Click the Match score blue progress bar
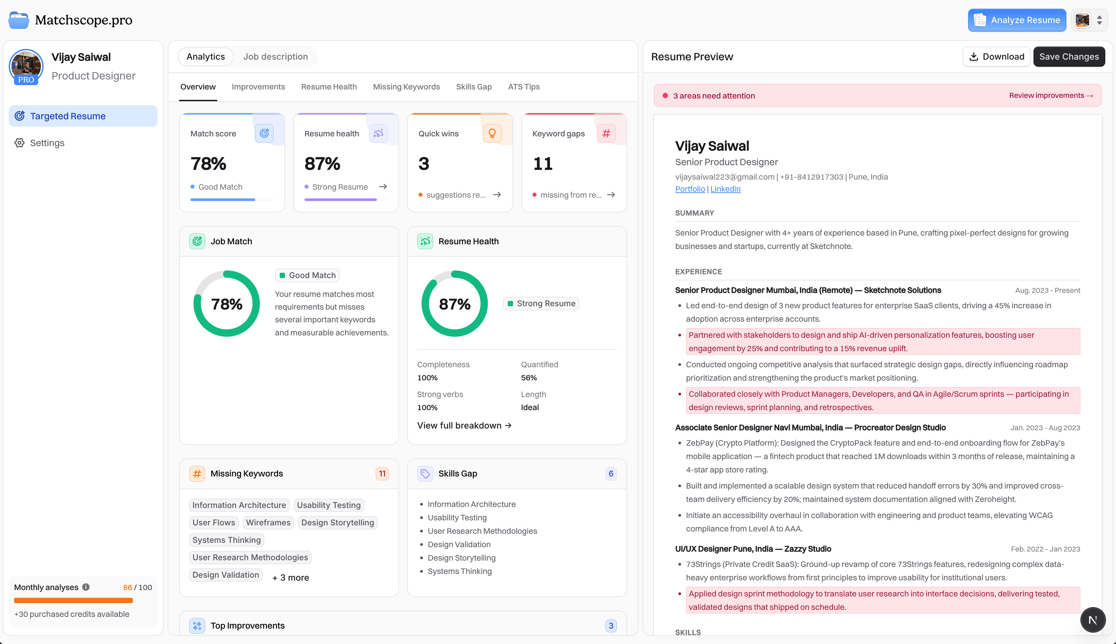Screen dimensions: 1116x644 click(x=231, y=199)
